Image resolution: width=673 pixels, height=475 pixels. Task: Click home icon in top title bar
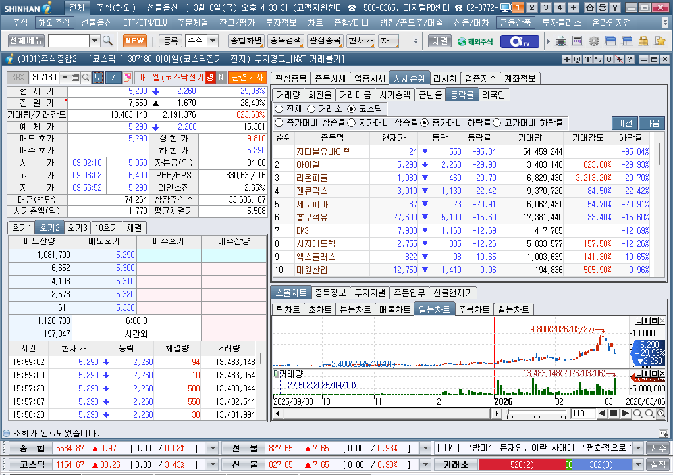pyautogui.click(x=590, y=7)
